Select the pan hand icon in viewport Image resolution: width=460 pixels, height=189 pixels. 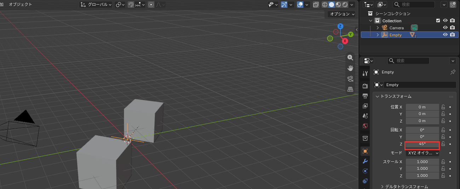[350, 68]
